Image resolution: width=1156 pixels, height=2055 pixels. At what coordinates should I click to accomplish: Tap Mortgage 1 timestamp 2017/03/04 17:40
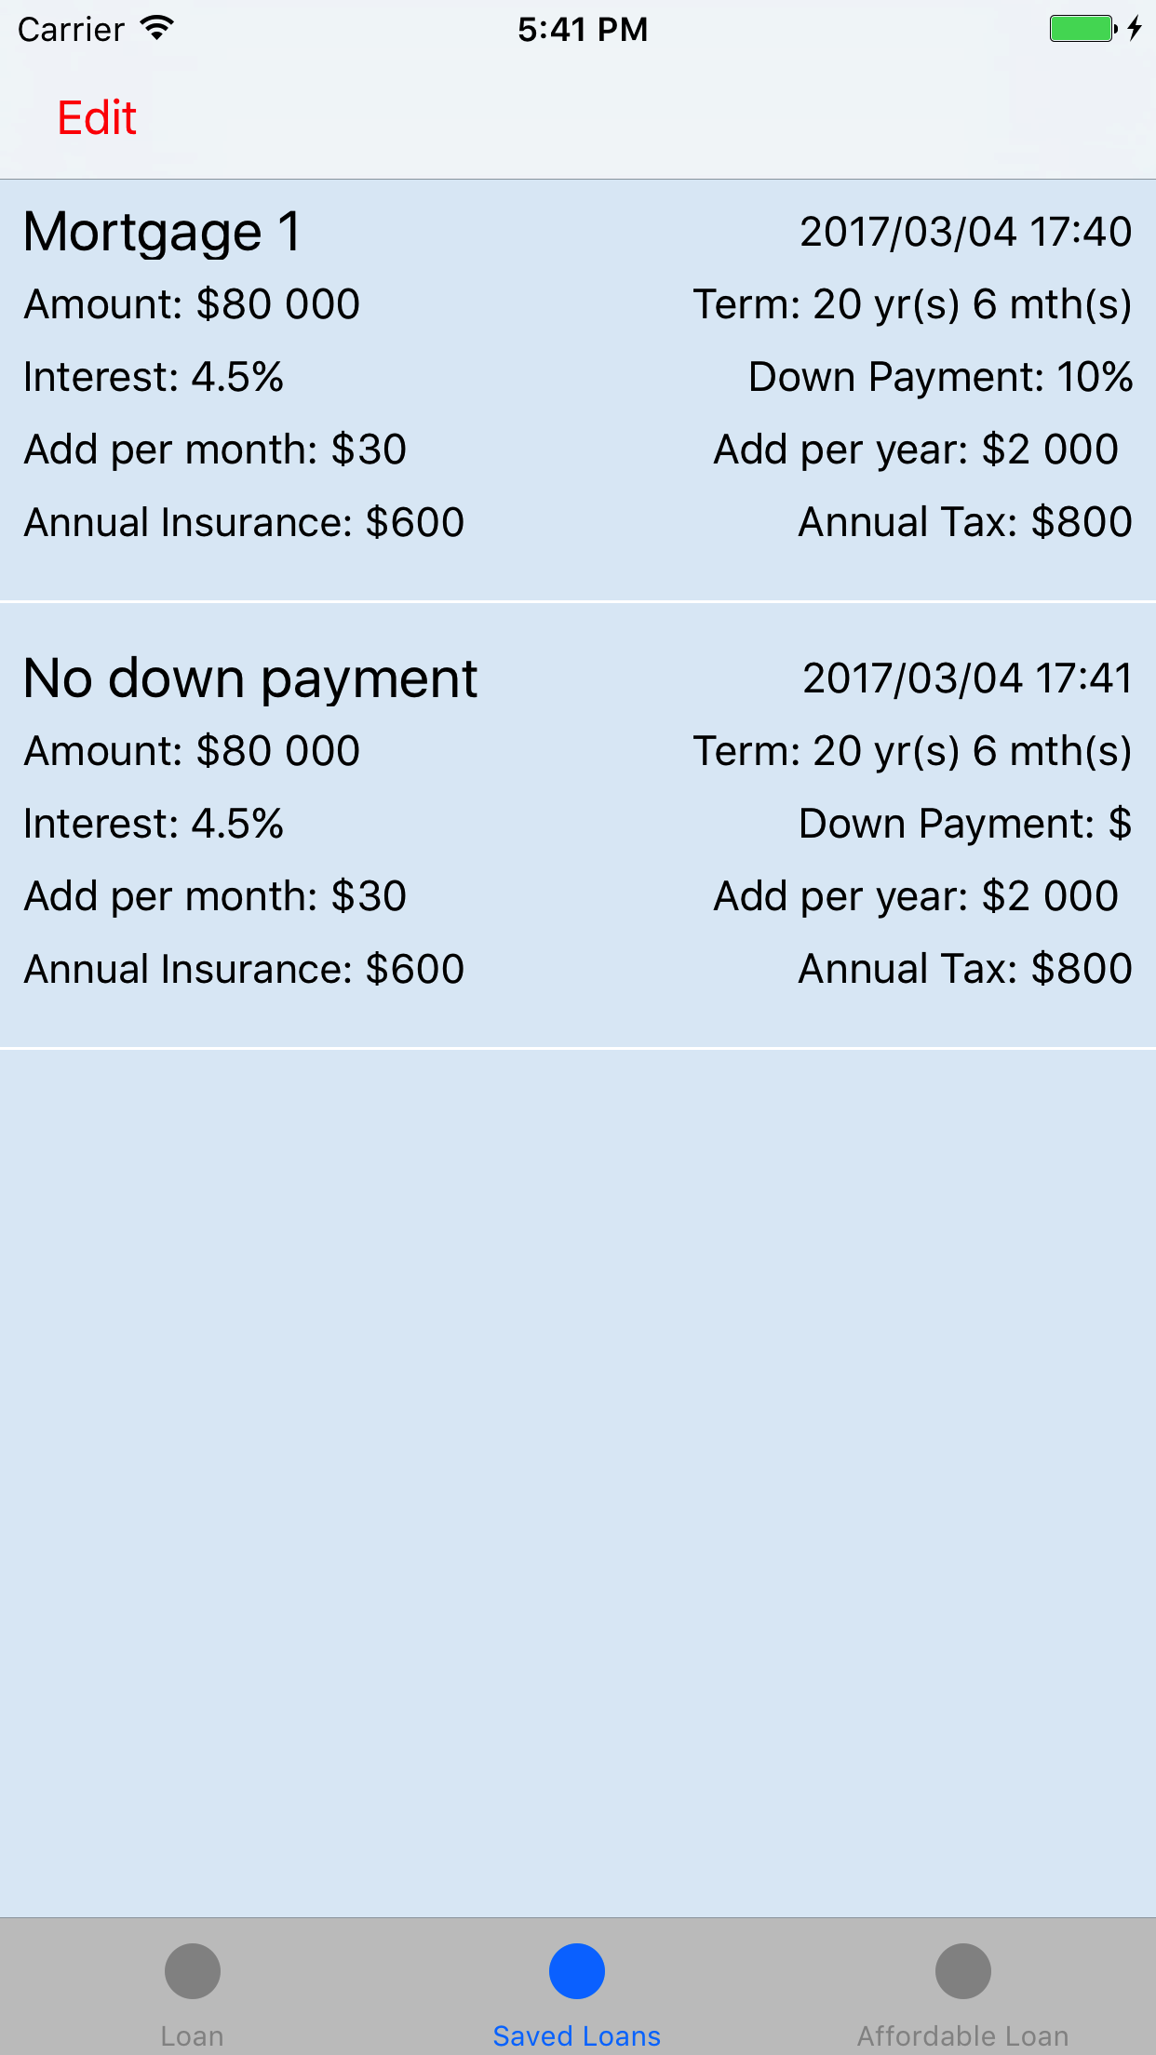[966, 232]
